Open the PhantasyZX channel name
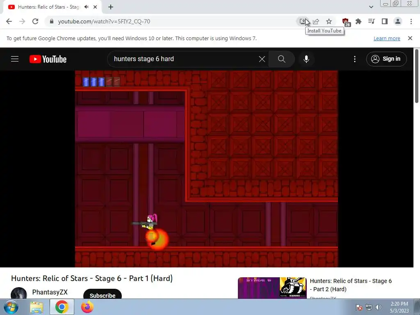This screenshot has width=420, height=315. [50, 292]
